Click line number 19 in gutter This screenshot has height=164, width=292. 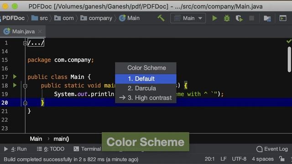5,94
